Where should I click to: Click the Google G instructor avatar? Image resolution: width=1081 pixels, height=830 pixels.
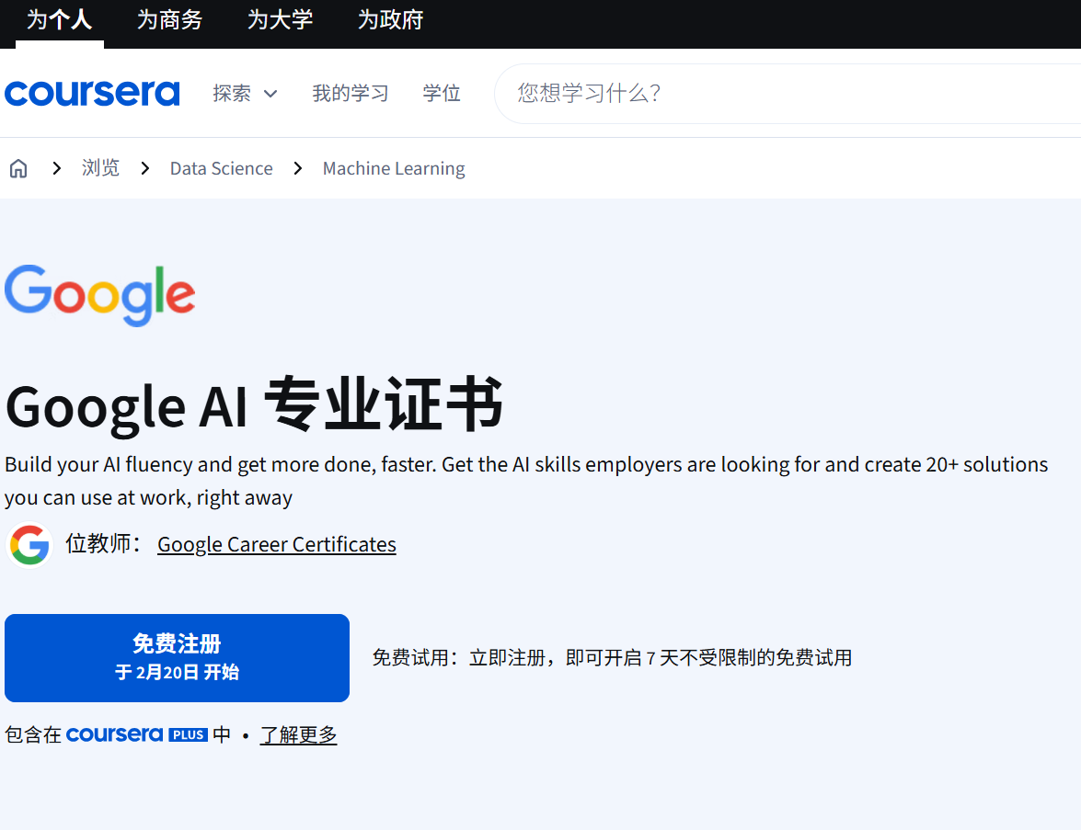point(29,545)
